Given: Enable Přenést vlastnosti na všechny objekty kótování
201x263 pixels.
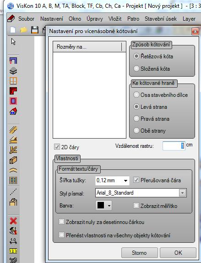Looking at the screenshot, I should pyautogui.click(x=61, y=235).
